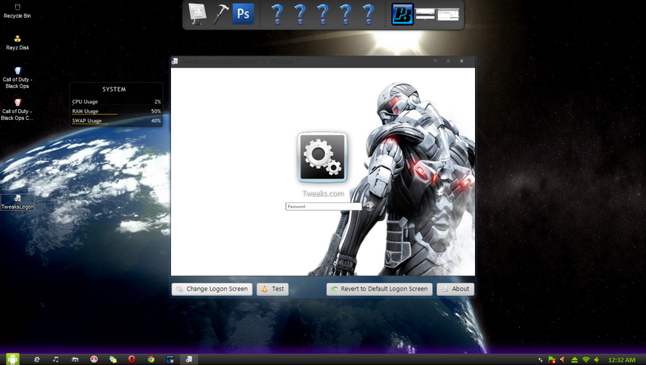646x365 pixels.
Task: Click the hammer tool icon in dock
Action: pyautogui.click(x=221, y=14)
